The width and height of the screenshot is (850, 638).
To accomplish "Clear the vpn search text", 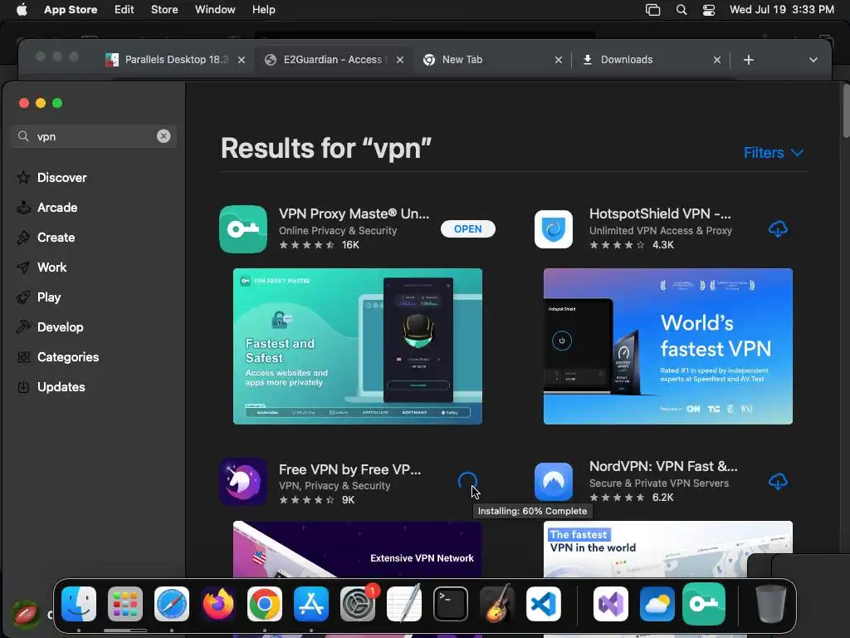I will click(x=164, y=136).
